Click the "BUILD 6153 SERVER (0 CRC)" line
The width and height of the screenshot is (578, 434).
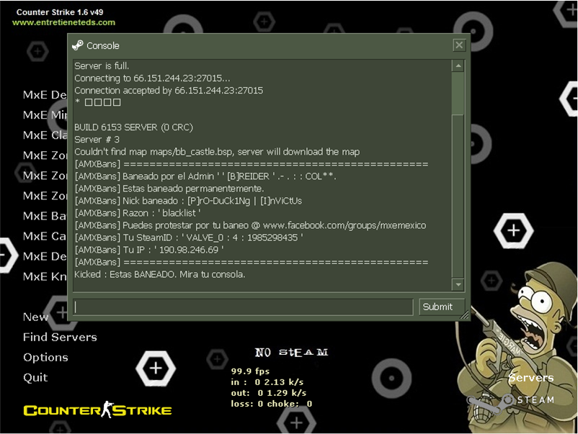coord(133,127)
